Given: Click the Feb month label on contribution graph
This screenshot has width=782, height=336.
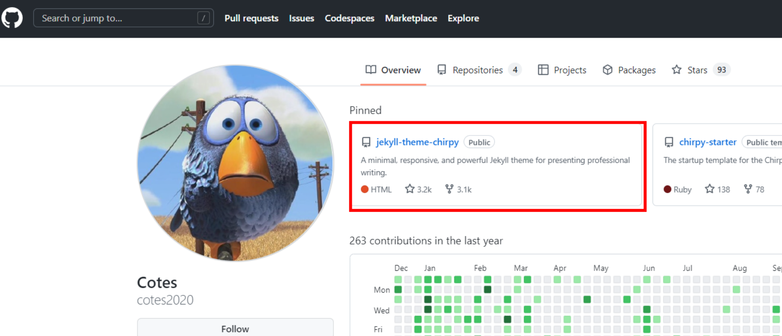Looking at the screenshot, I should point(480,268).
